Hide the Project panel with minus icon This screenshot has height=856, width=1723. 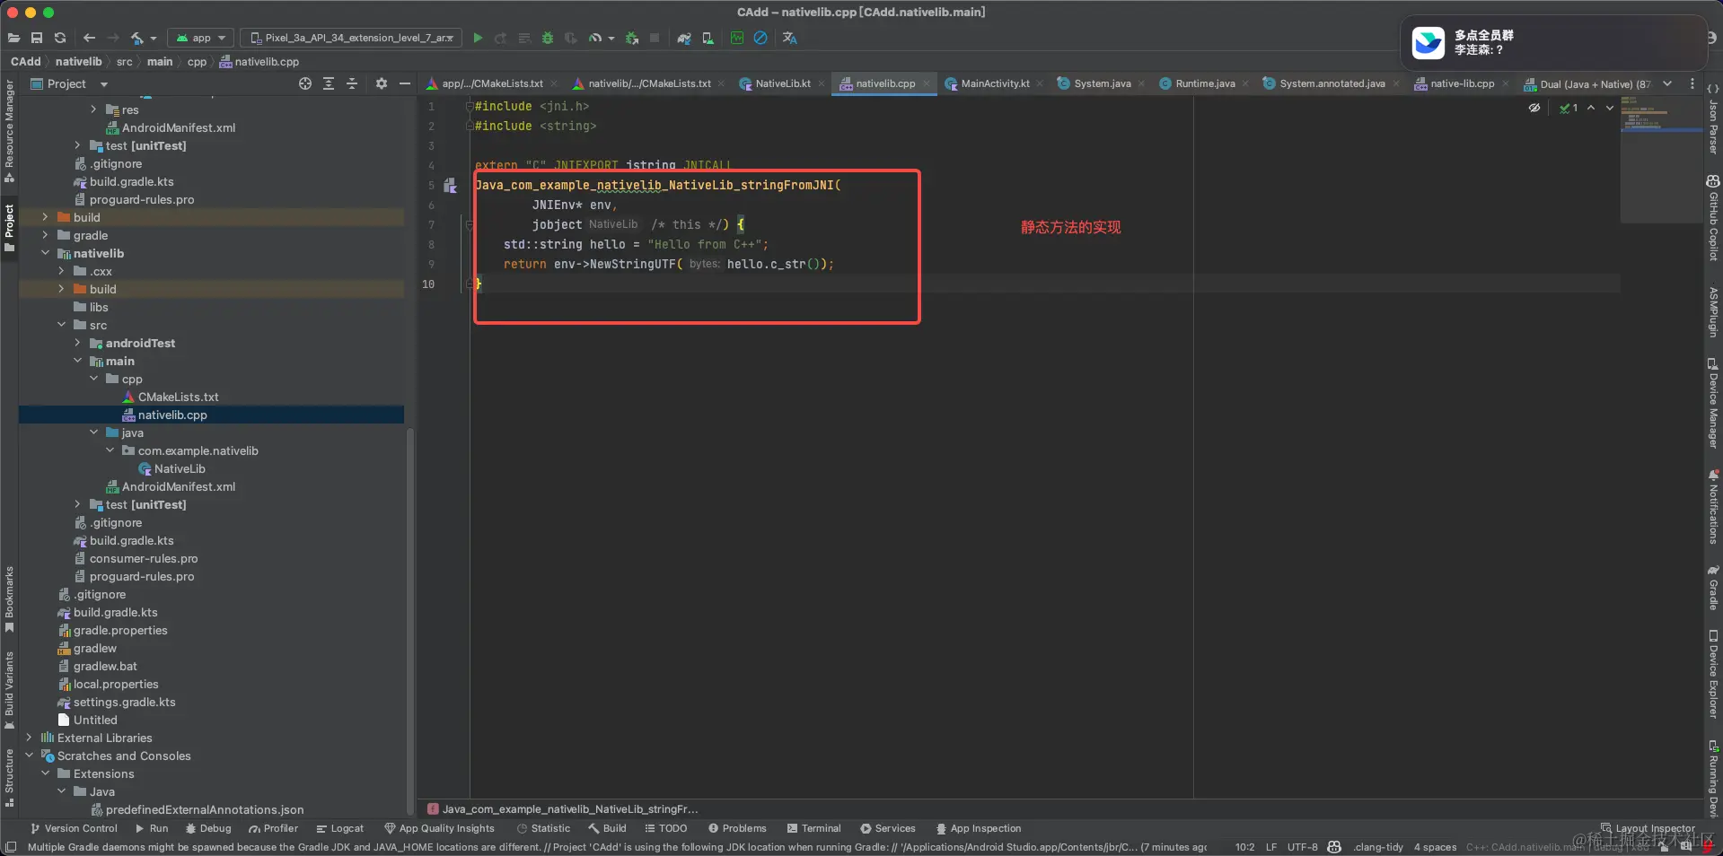click(x=405, y=83)
